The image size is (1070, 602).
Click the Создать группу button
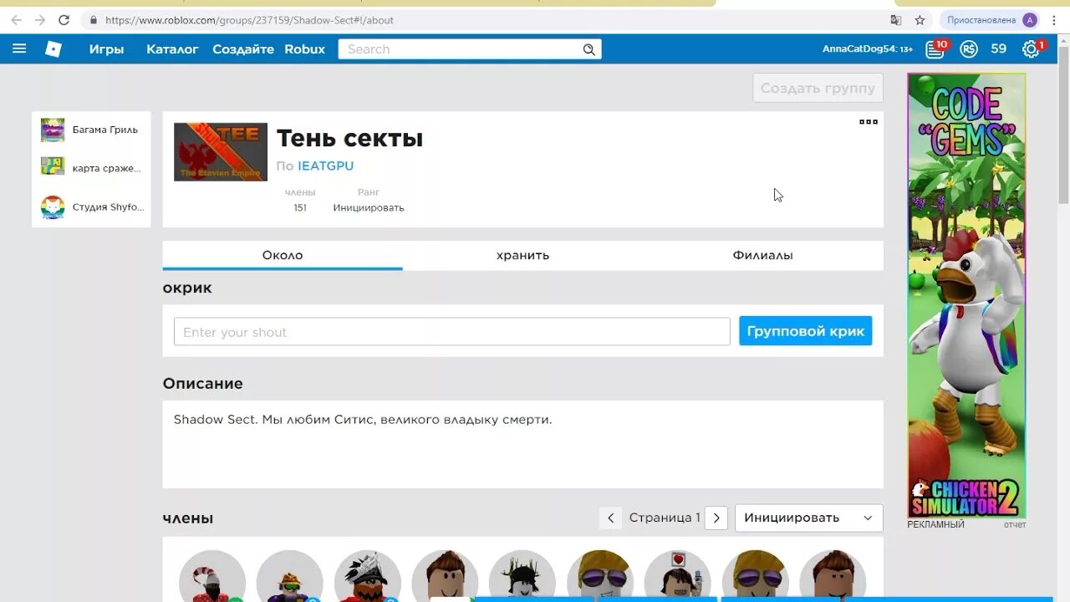click(818, 88)
